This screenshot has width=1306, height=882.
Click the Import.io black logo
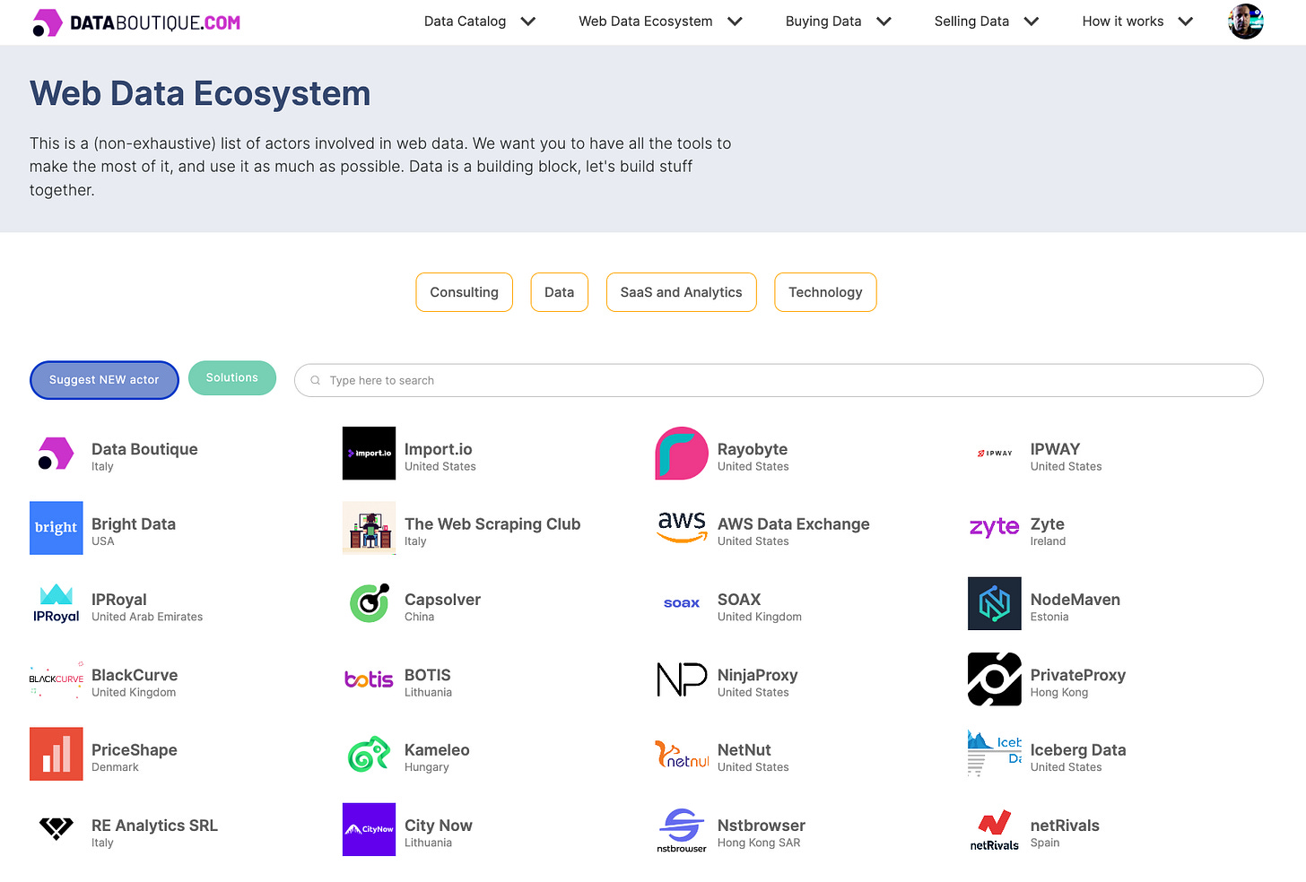[x=369, y=454]
